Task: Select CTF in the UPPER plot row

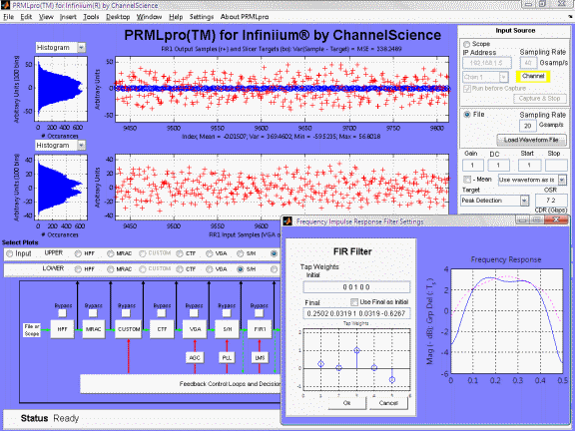Action: point(180,253)
